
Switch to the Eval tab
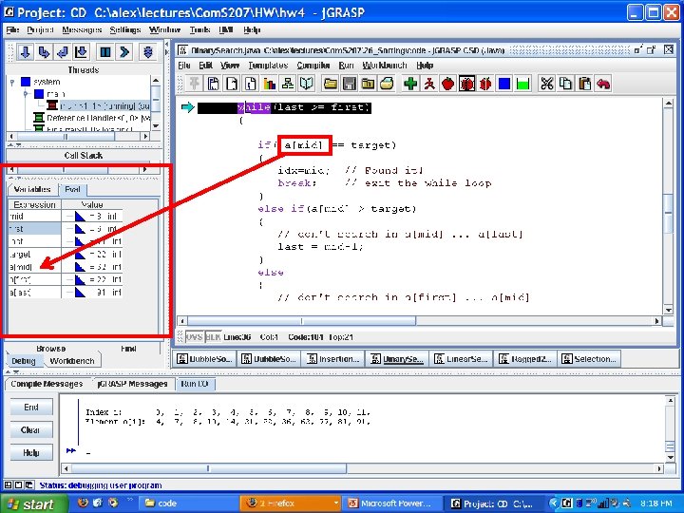click(x=72, y=189)
